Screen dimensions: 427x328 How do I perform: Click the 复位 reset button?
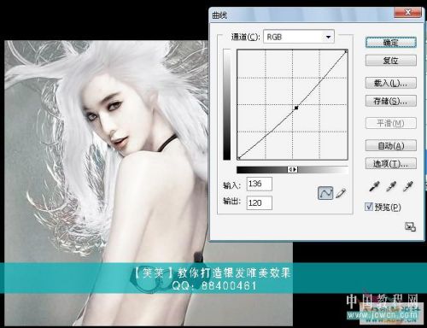tap(391, 61)
